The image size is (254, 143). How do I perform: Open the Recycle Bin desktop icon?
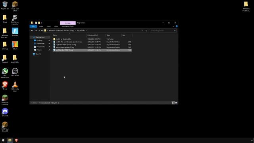click(5, 5)
